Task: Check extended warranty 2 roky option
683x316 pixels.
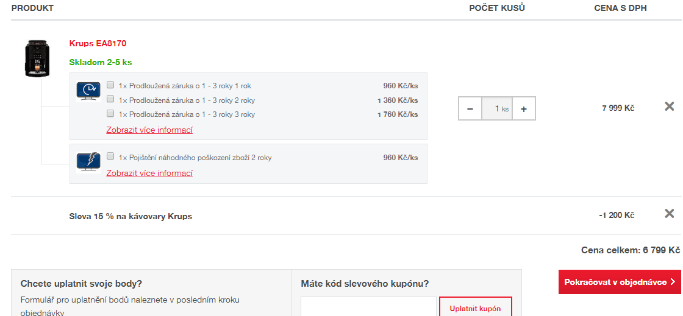Action: (110, 99)
